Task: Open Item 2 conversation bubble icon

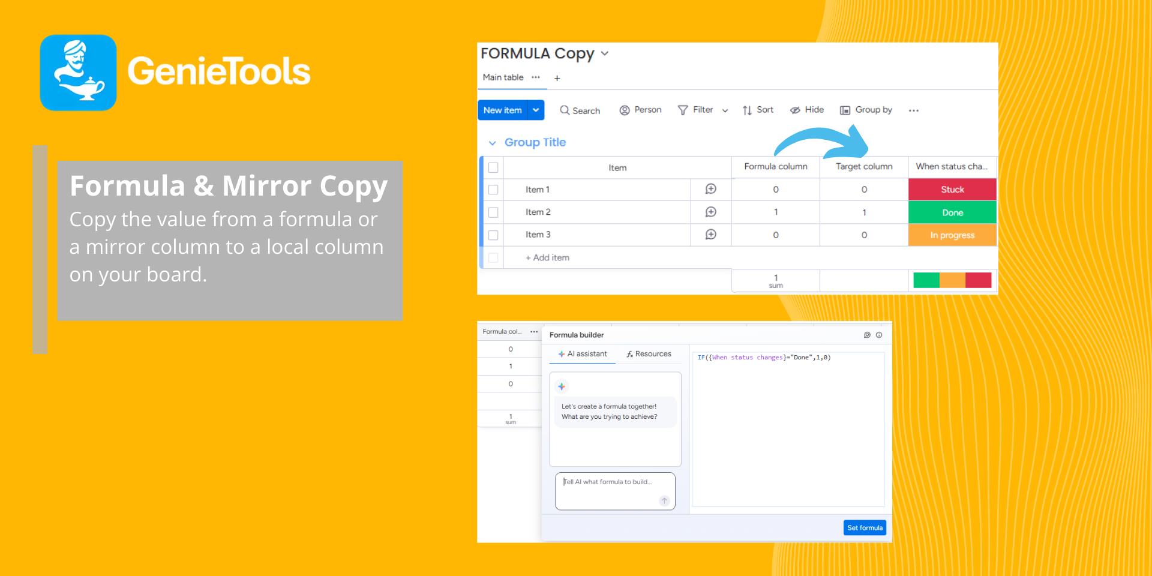Action: (710, 212)
